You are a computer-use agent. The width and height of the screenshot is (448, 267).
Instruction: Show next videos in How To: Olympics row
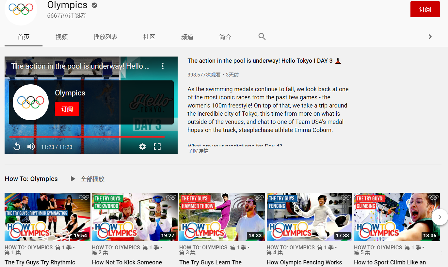[440, 217]
